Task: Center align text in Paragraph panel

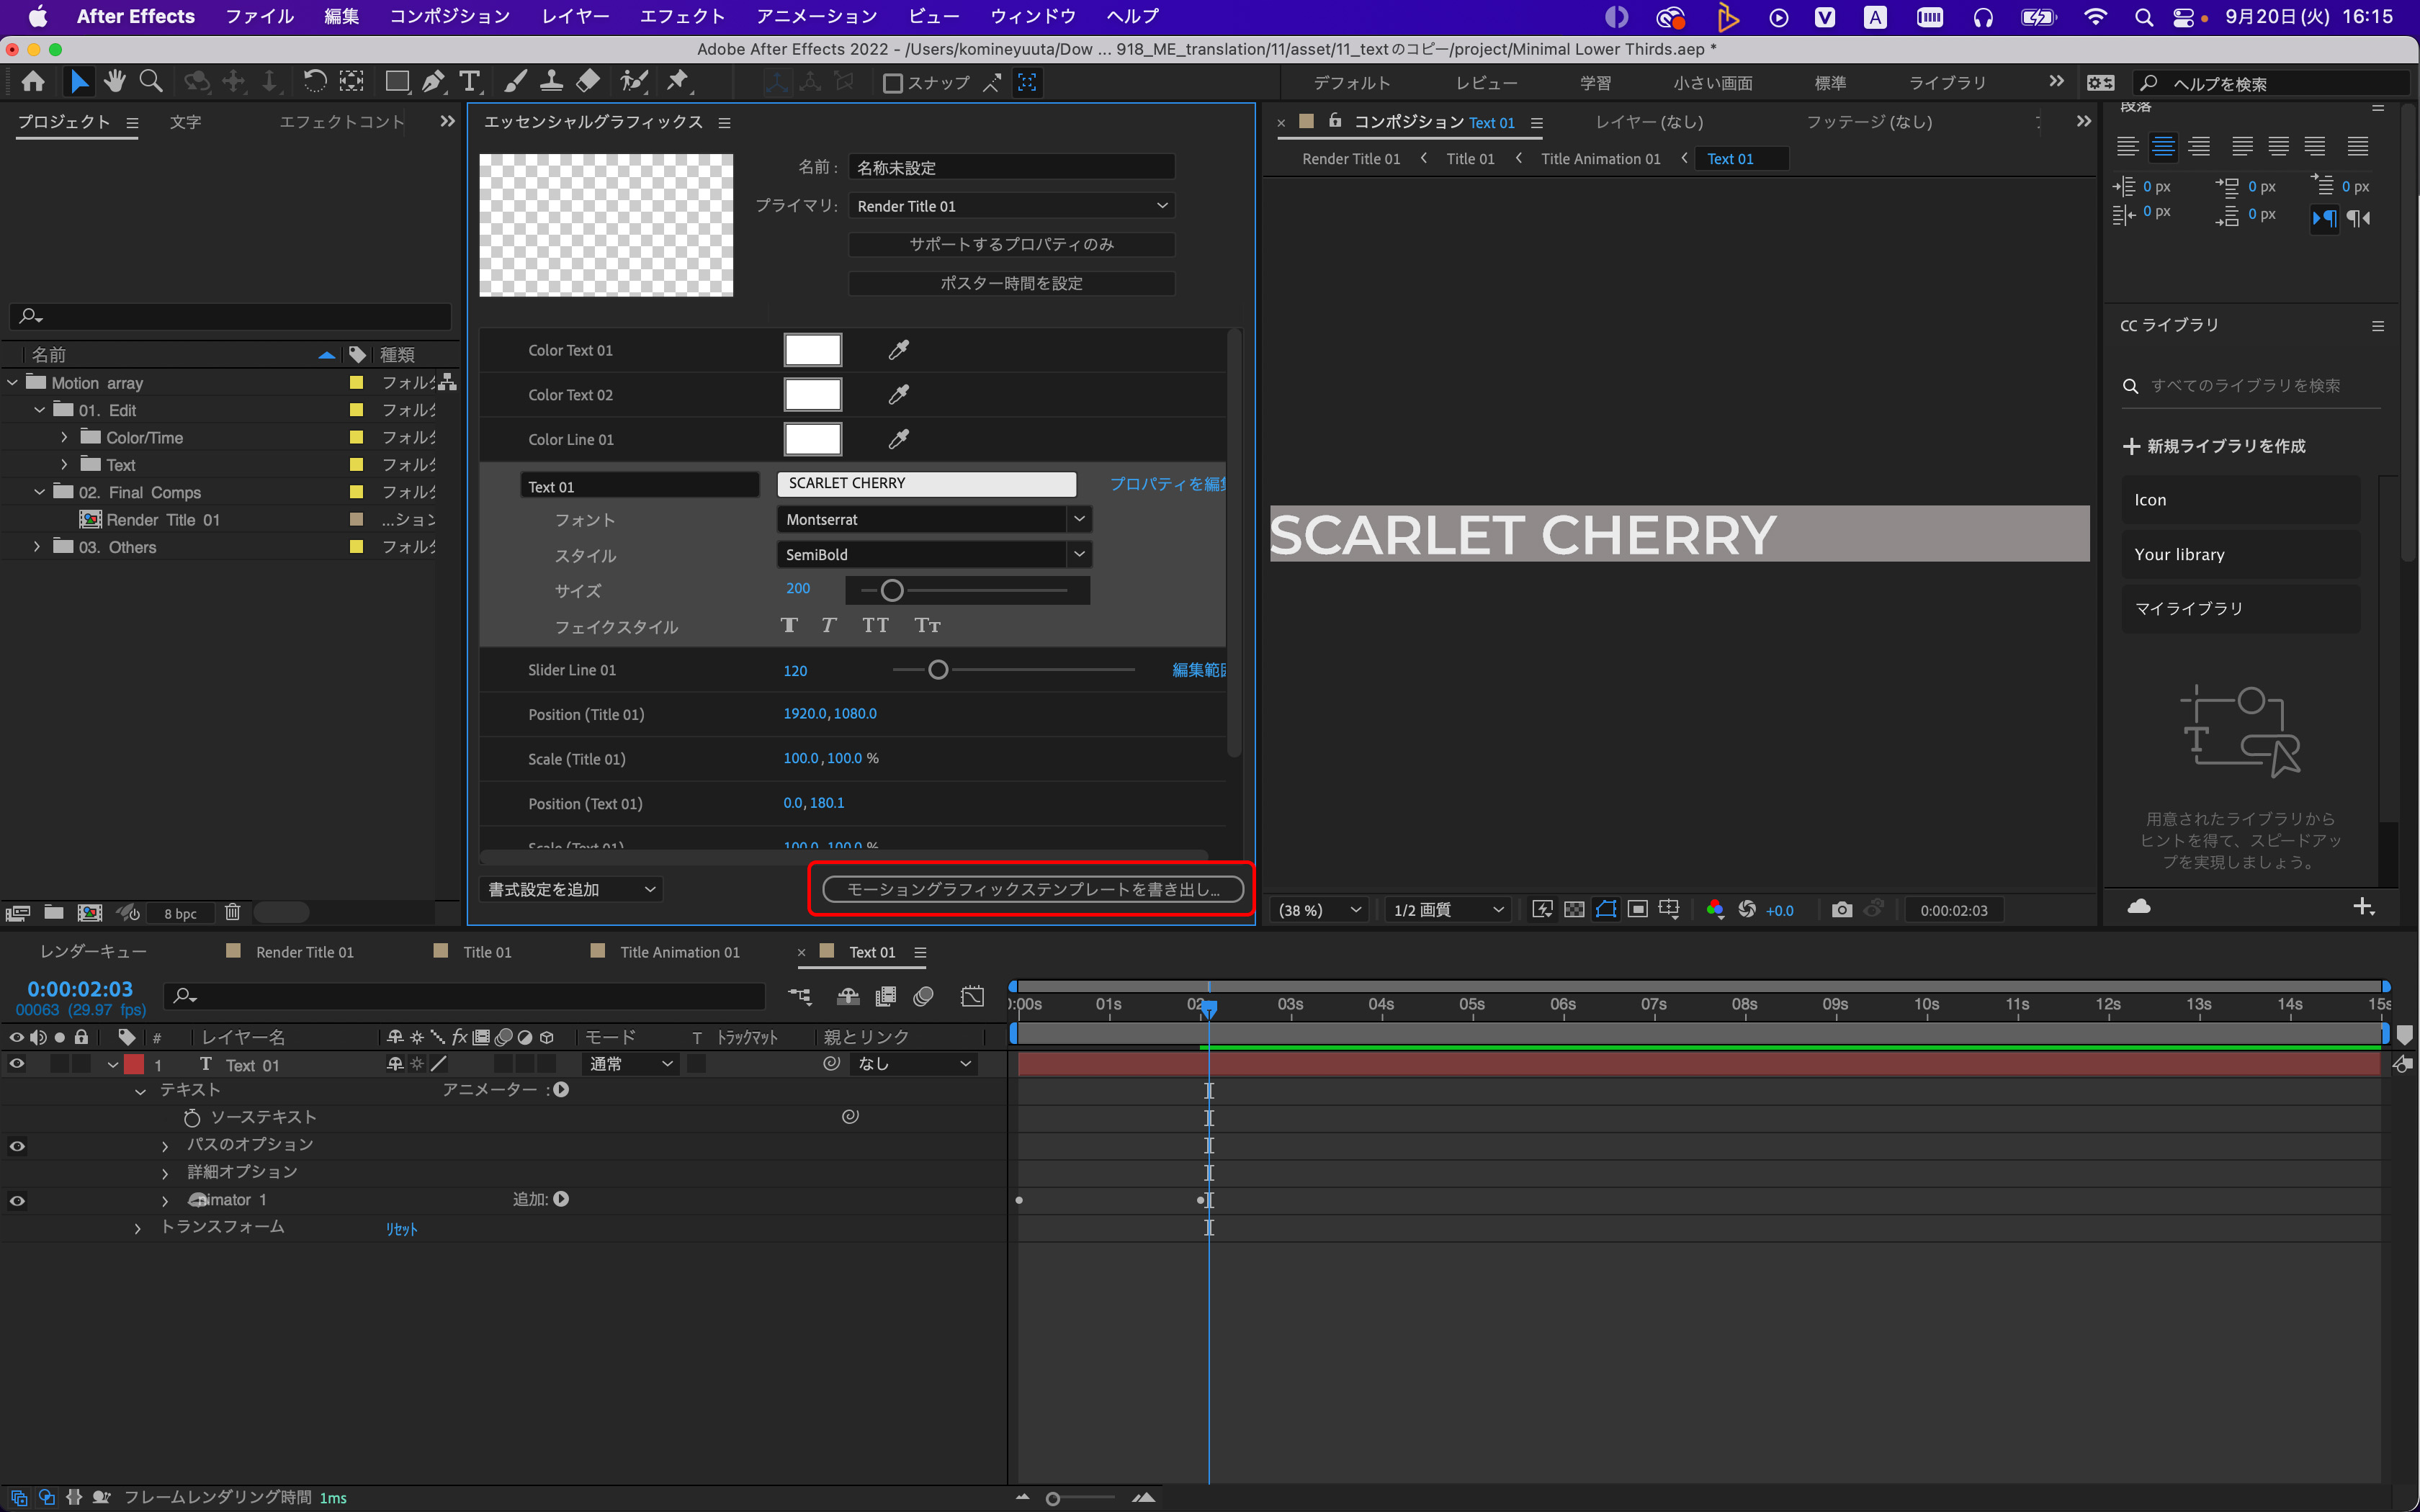Action: (x=2163, y=147)
